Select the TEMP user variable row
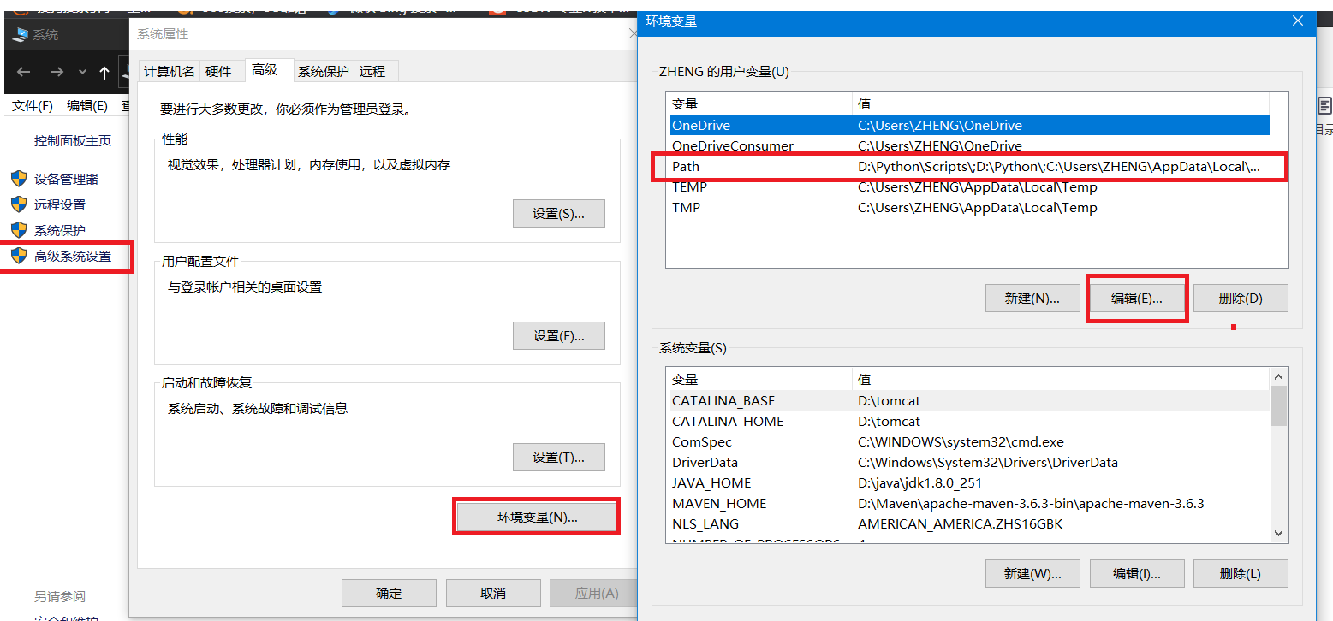Viewport: 1333px width, 621px height. pos(969,186)
